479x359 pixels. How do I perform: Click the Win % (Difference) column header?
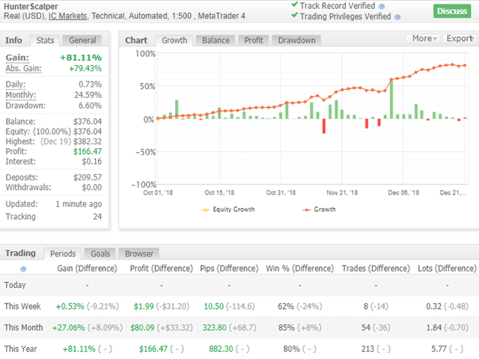click(299, 269)
